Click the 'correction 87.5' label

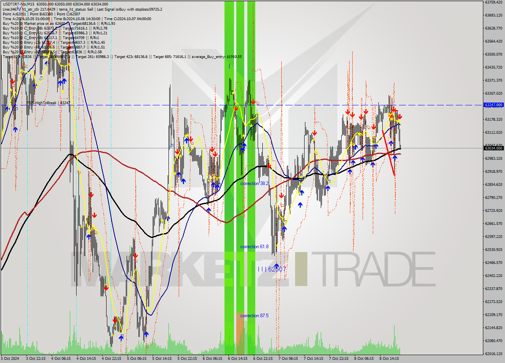254,316
